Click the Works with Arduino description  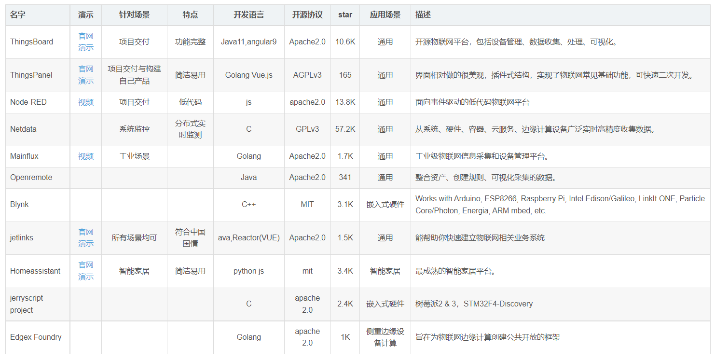click(560, 205)
